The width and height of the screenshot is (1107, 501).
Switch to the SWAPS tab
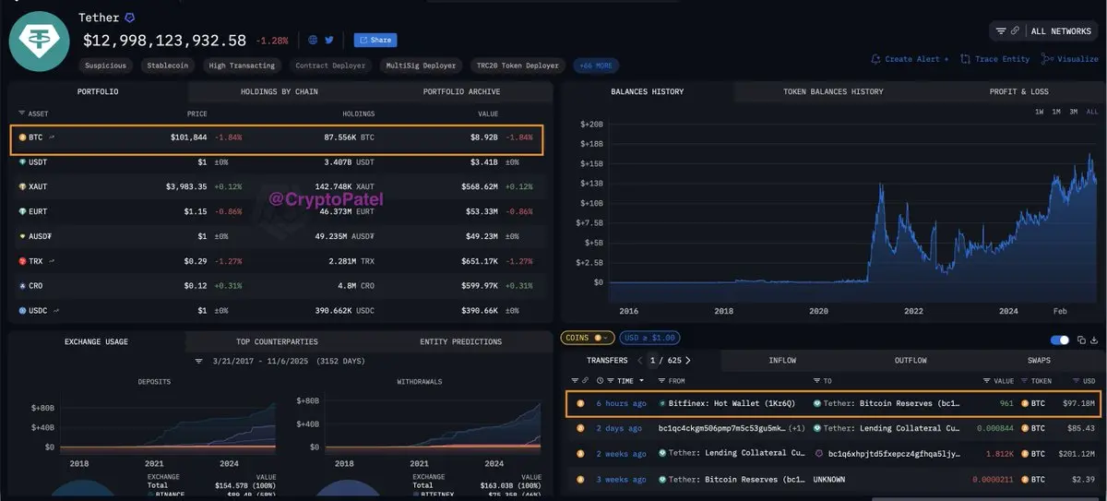click(x=1039, y=360)
